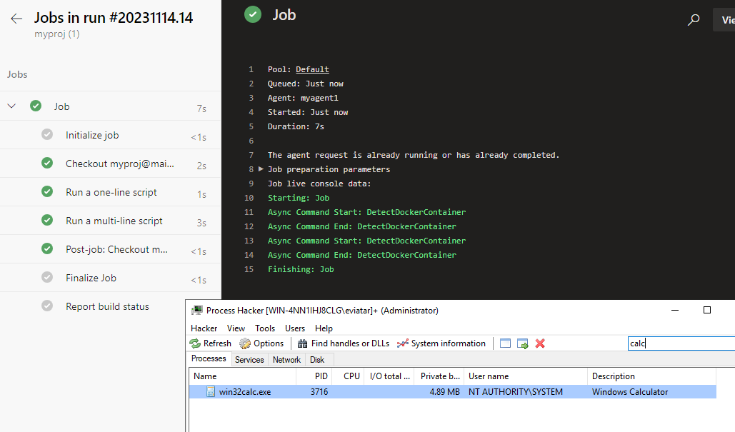
Task: Click the PID value 3716
Action: click(x=319, y=392)
